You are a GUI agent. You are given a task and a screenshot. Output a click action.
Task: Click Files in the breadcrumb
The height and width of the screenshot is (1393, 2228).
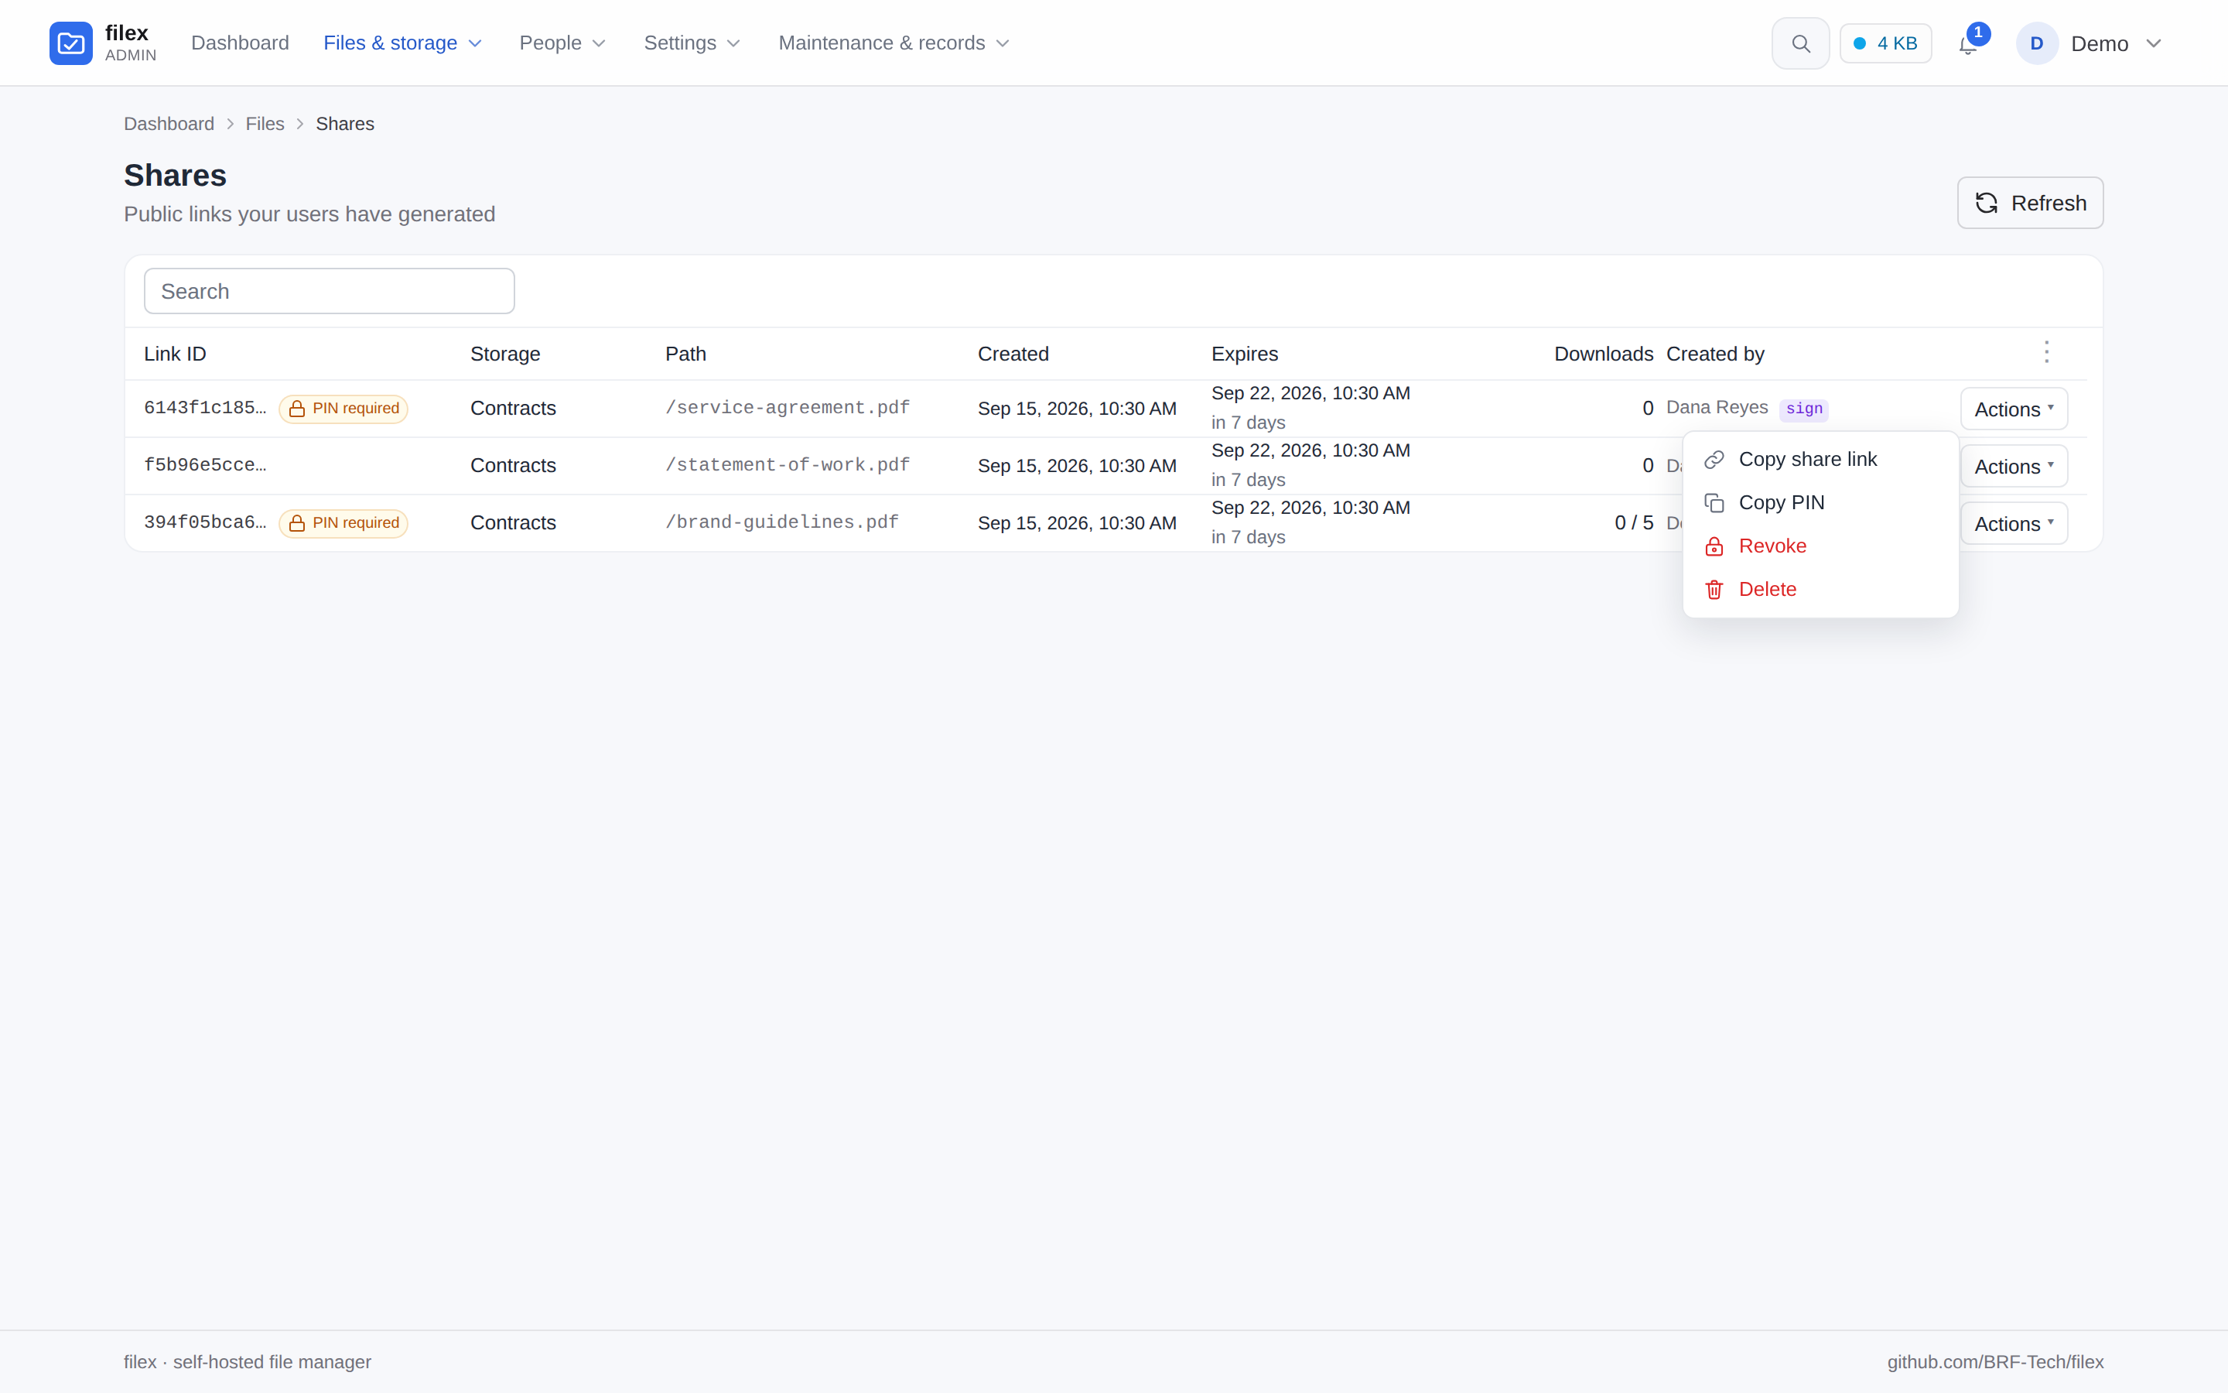click(x=265, y=124)
